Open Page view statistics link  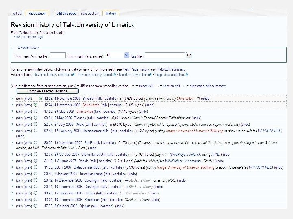[172, 75]
